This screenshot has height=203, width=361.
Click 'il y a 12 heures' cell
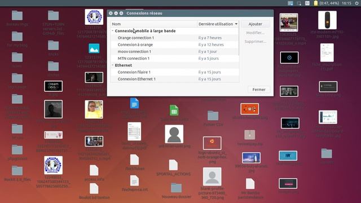pos(211,45)
